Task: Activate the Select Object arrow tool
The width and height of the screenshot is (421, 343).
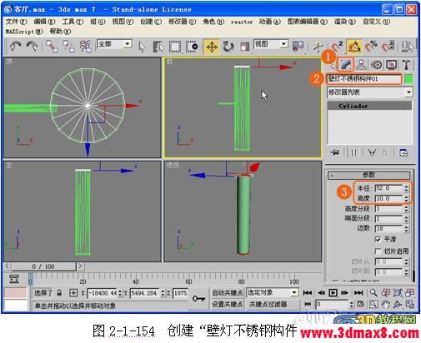Action: pyautogui.click(x=142, y=47)
